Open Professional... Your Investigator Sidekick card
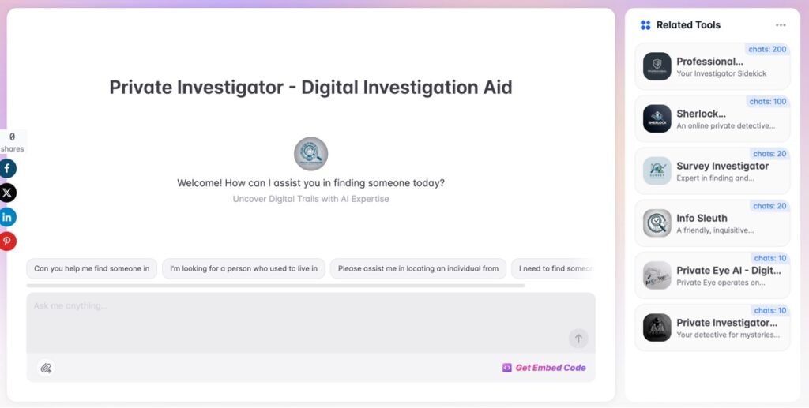The width and height of the screenshot is (809, 408). (713, 66)
